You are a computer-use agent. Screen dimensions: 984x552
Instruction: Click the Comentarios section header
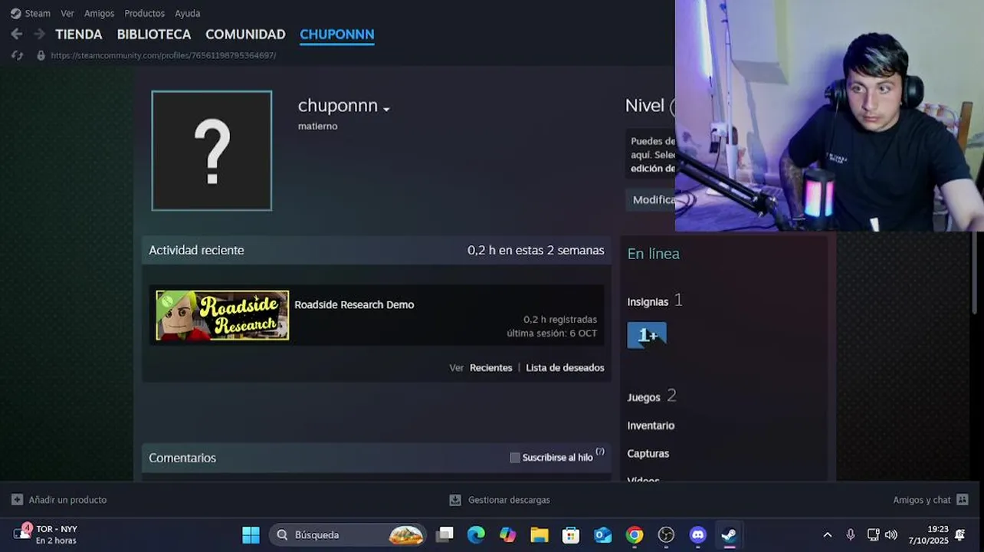(x=182, y=458)
